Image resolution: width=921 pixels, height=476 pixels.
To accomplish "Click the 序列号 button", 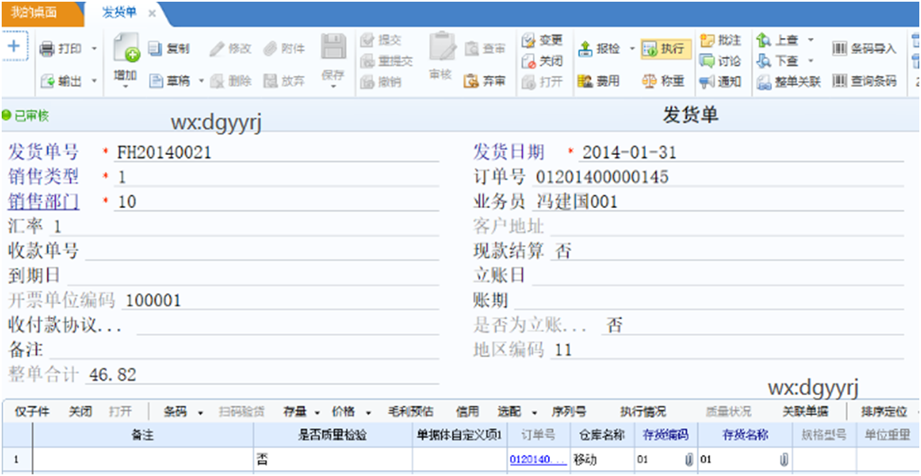I will 568,412.
